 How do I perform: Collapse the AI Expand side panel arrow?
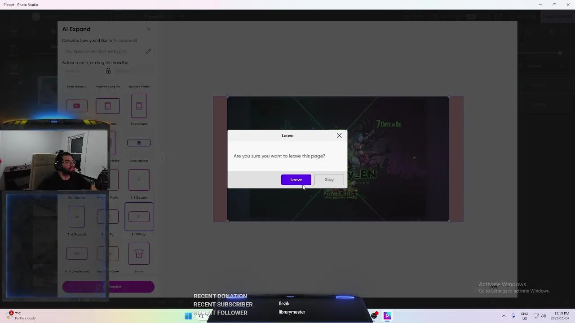pyautogui.click(x=162, y=159)
